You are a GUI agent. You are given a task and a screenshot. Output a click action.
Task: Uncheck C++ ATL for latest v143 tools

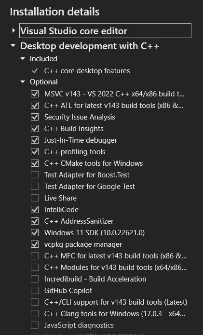pos(35,106)
